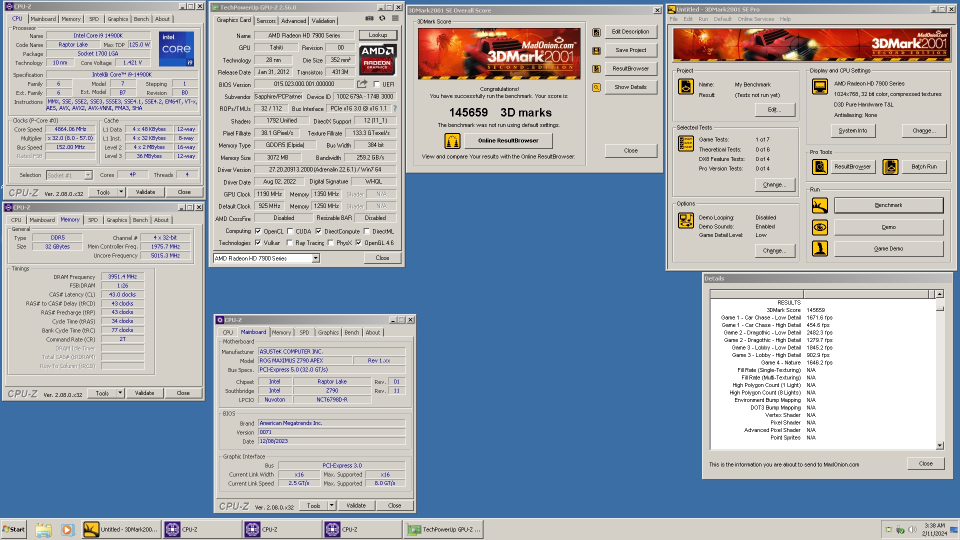Open SPD tab in CPU-Z Memory window
This screenshot has width=960, height=540.
[x=93, y=220]
